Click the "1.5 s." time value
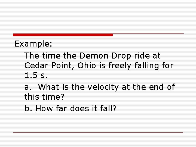The height and width of the screenshot is (147, 196). click(x=36, y=75)
